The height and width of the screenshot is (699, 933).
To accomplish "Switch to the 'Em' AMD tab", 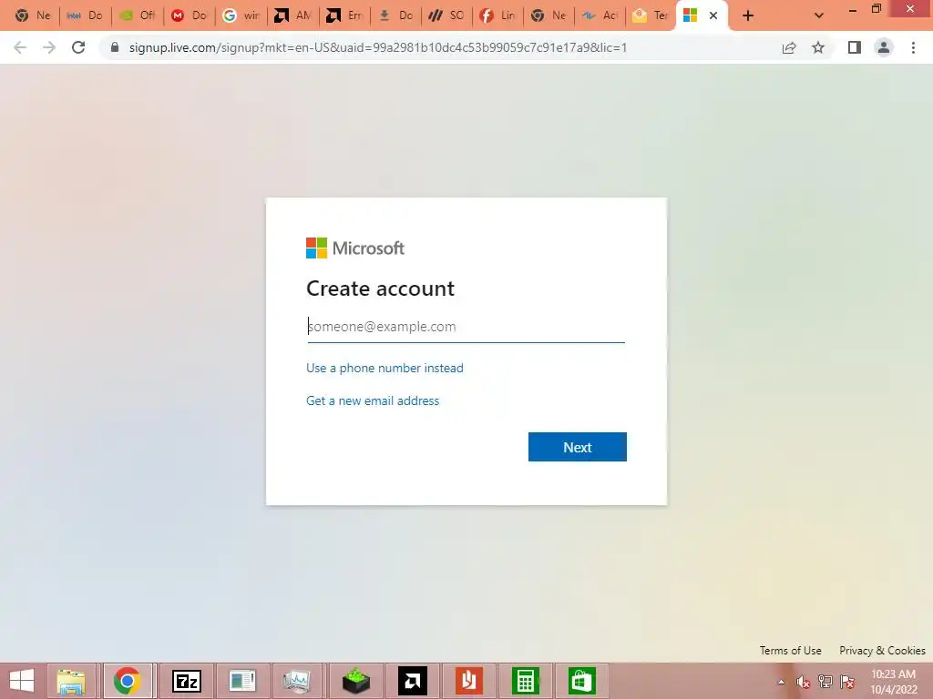I will point(343,15).
